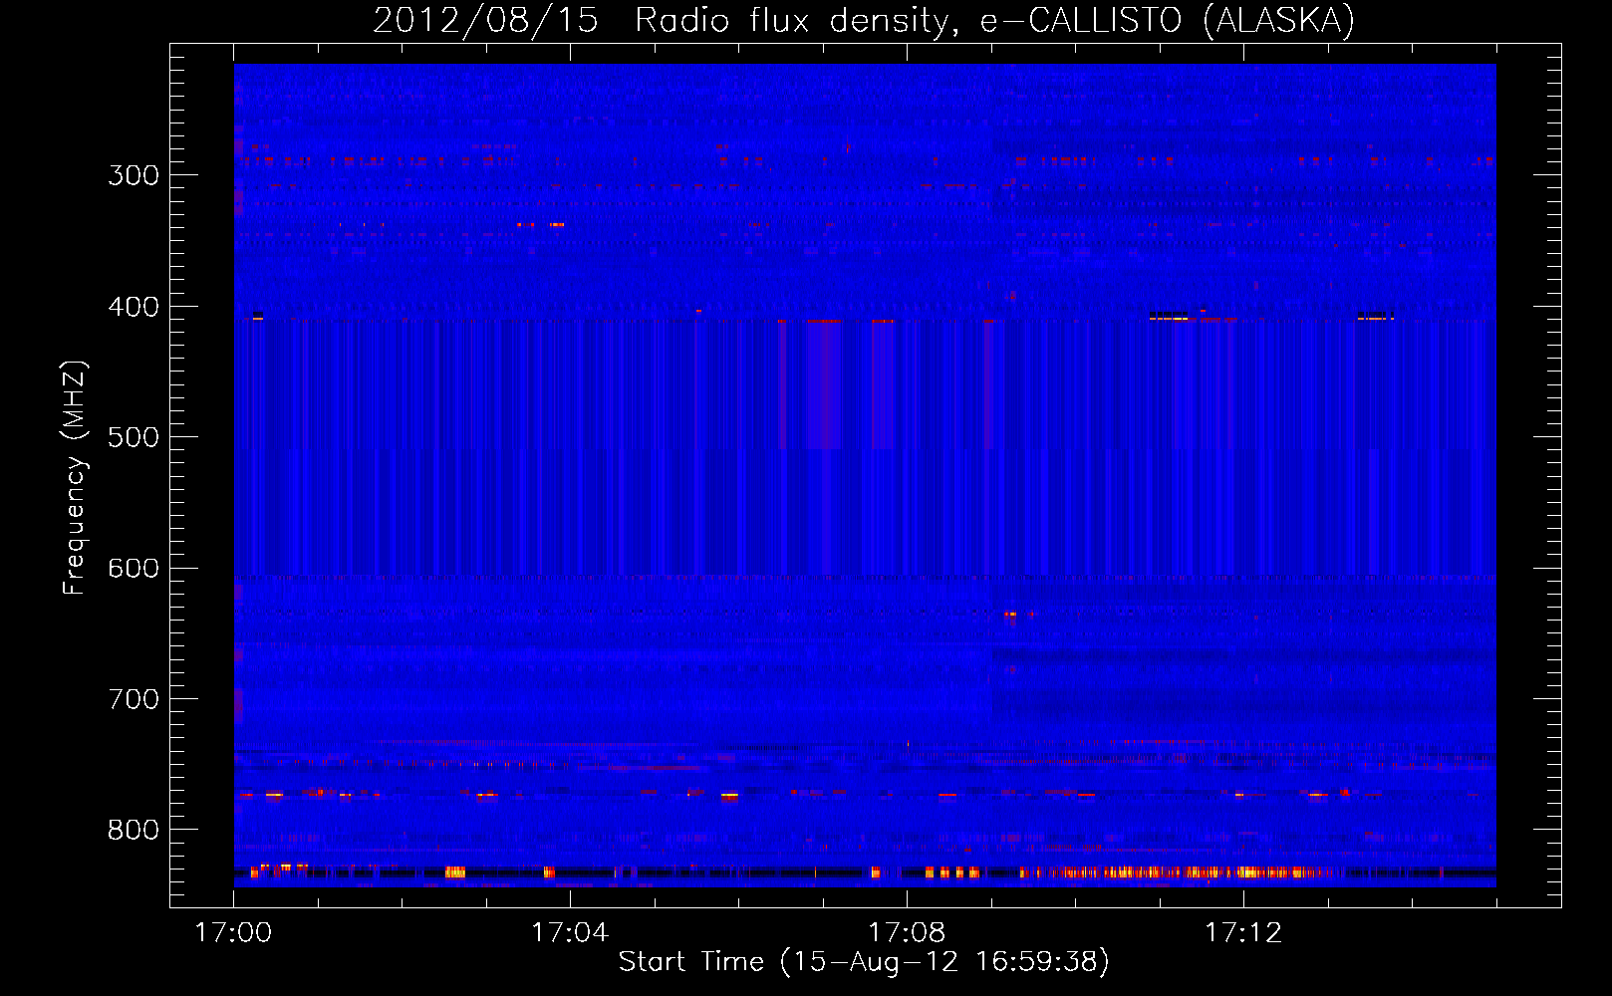Click the 17:08 time tick label
Image resolution: width=1612 pixels, height=996 pixels.
[907, 933]
